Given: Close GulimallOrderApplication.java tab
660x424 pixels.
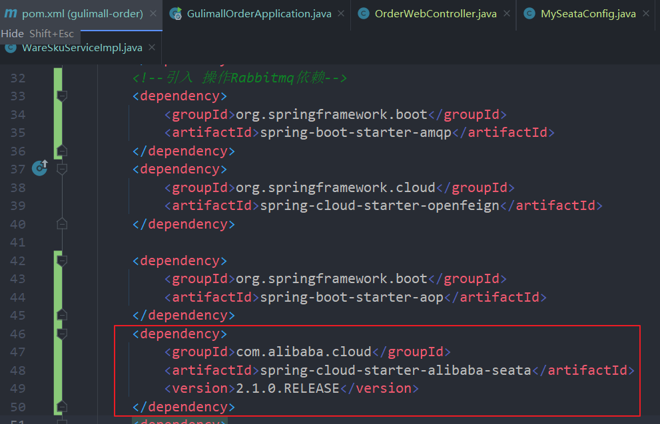Looking at the screenshot, I should 341,14.
